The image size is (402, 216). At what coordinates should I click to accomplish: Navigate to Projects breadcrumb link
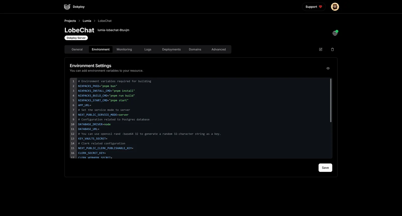point(70,21)
